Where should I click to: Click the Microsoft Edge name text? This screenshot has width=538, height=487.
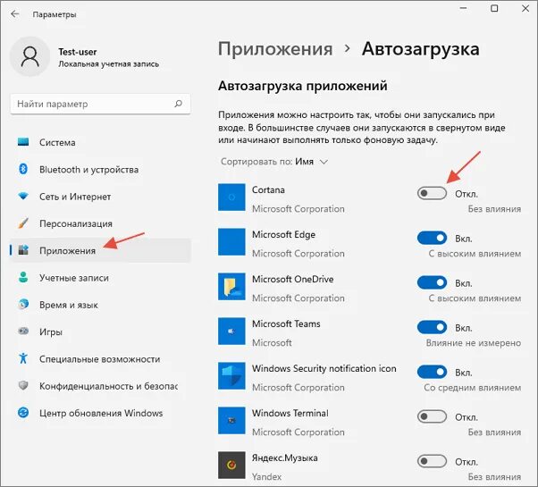point(283,235)
